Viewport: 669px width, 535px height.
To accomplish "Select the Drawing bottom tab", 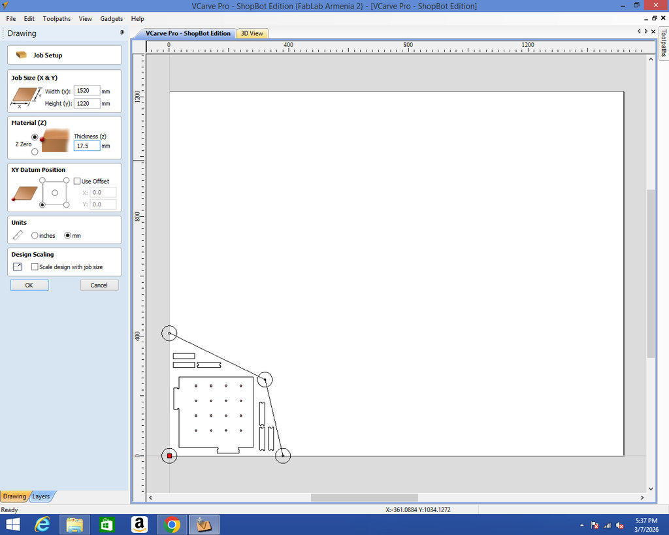I will pyautogui.click(x=14, y=496).
